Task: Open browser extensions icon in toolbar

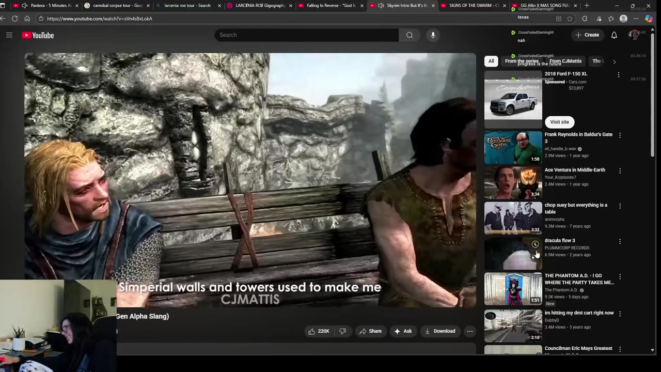Action: [585, 19]
